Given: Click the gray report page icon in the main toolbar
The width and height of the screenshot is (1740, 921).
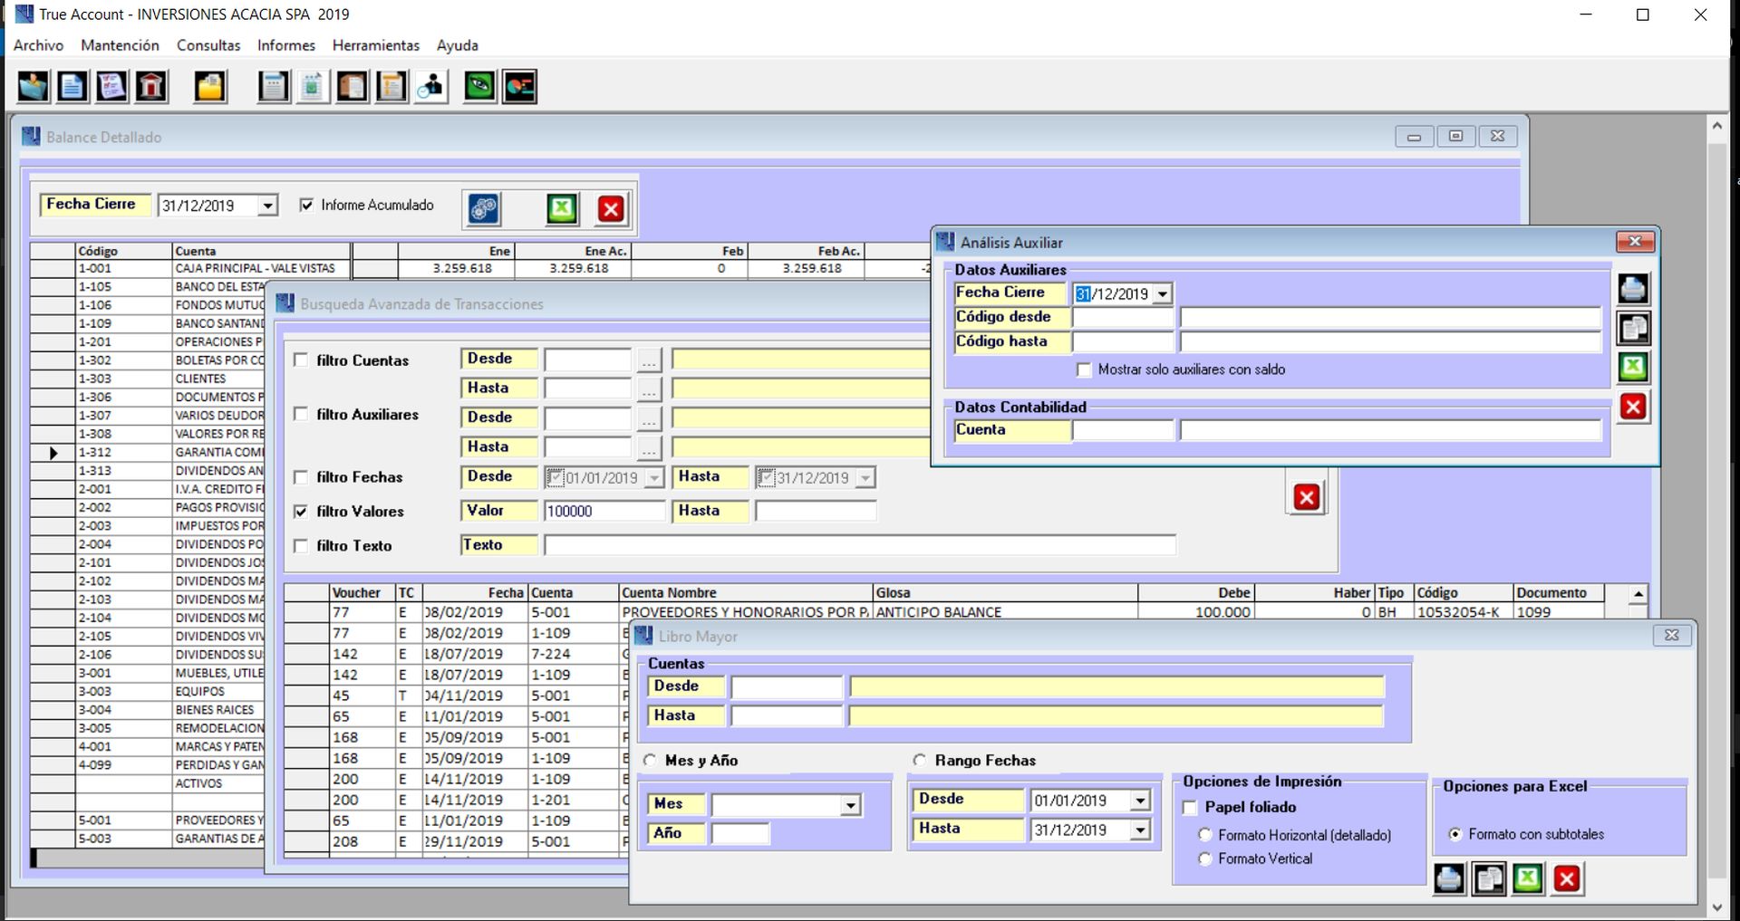Looking at the screenshot, I should (273, 87).
